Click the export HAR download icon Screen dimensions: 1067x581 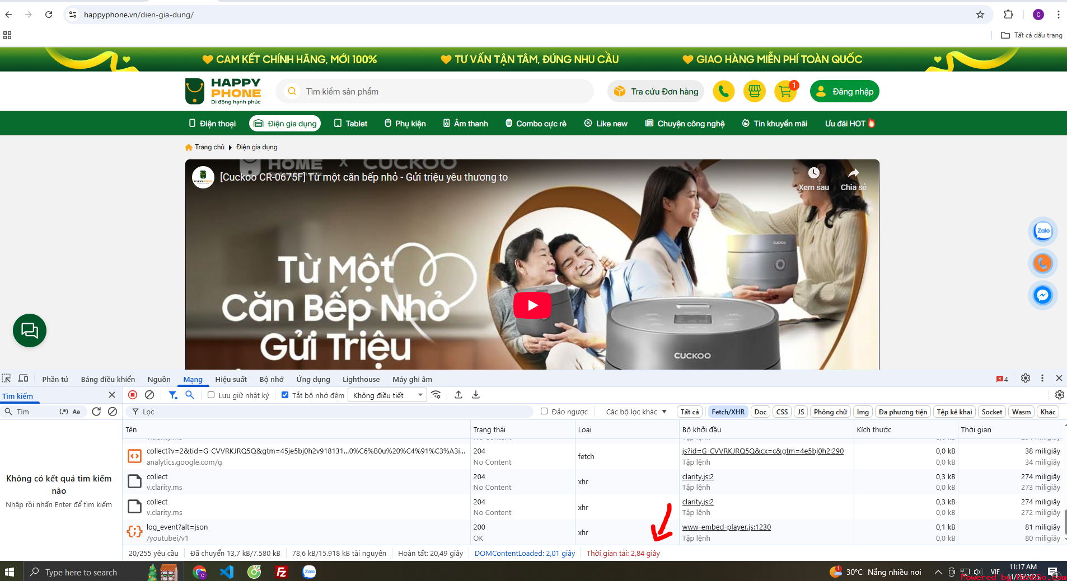(x=476, y=395)
